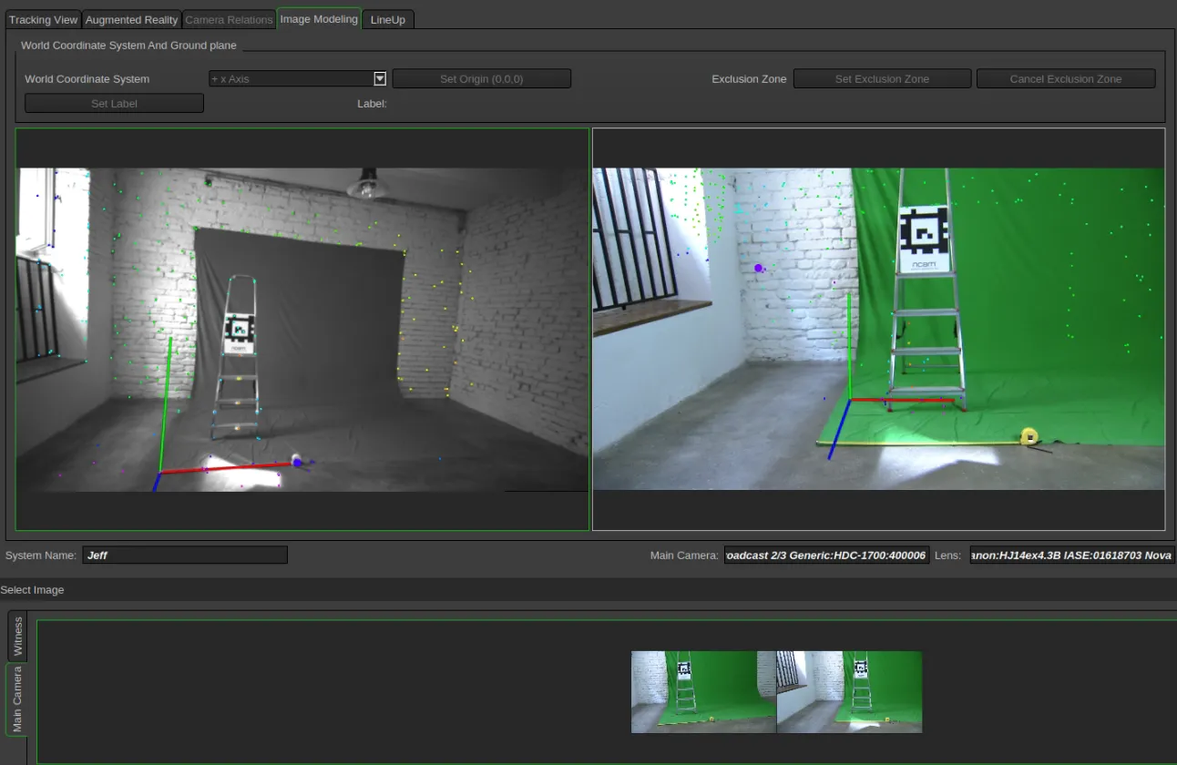
Task: Click the Set Origin (0,0,0) button
Action: point(482,79)
